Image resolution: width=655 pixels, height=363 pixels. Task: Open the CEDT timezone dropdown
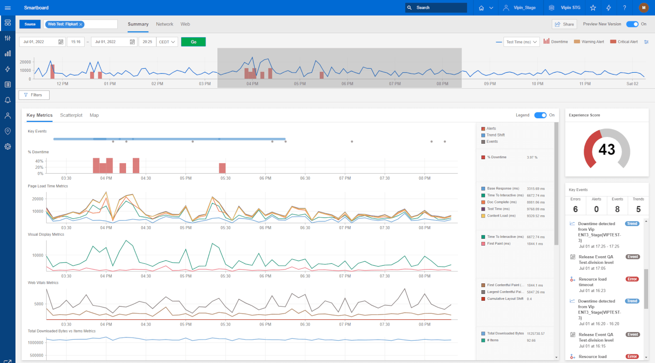pyautogui.click(x=168, y=41)
